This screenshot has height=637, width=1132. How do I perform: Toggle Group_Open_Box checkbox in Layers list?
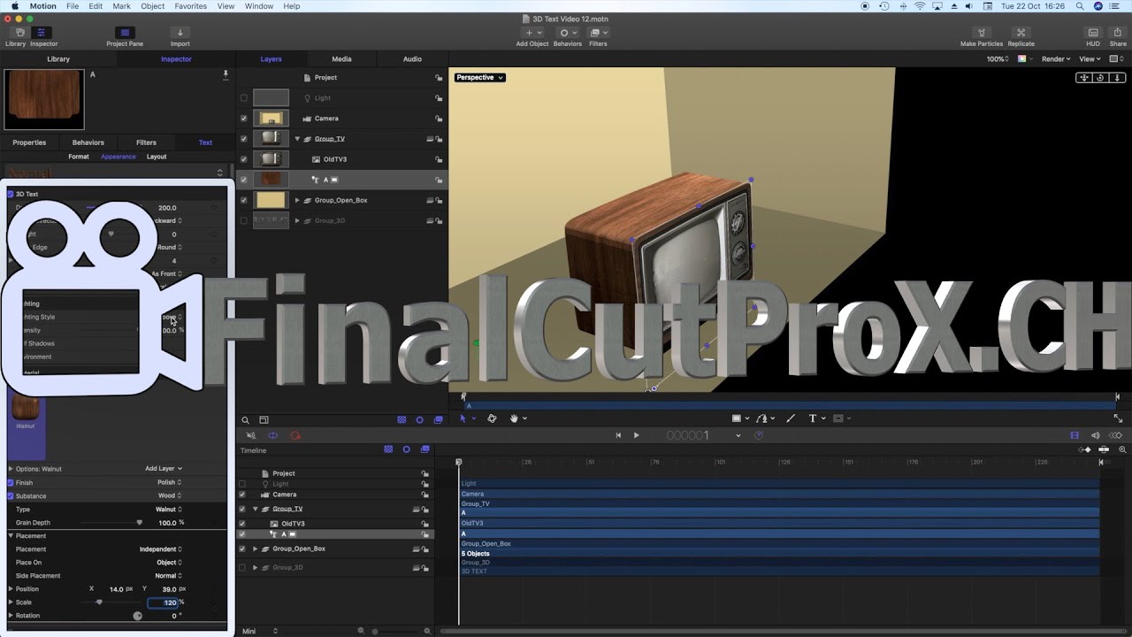tap(244, 201)
